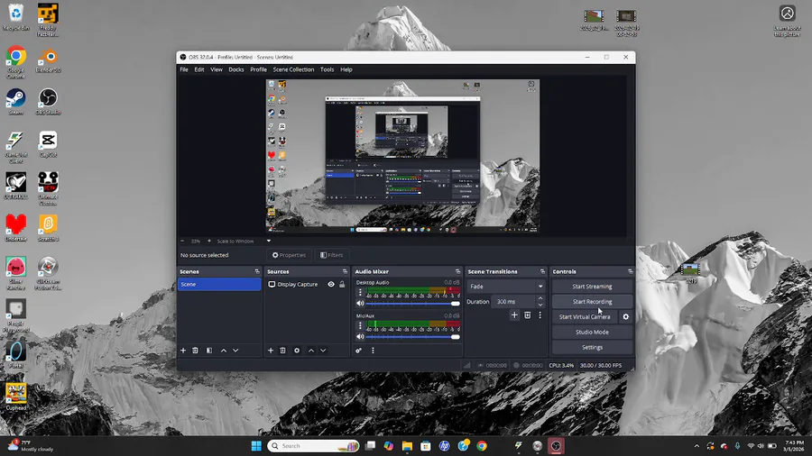
Task: Move scene up with the up arrow
Action: (x=224, y=351)
